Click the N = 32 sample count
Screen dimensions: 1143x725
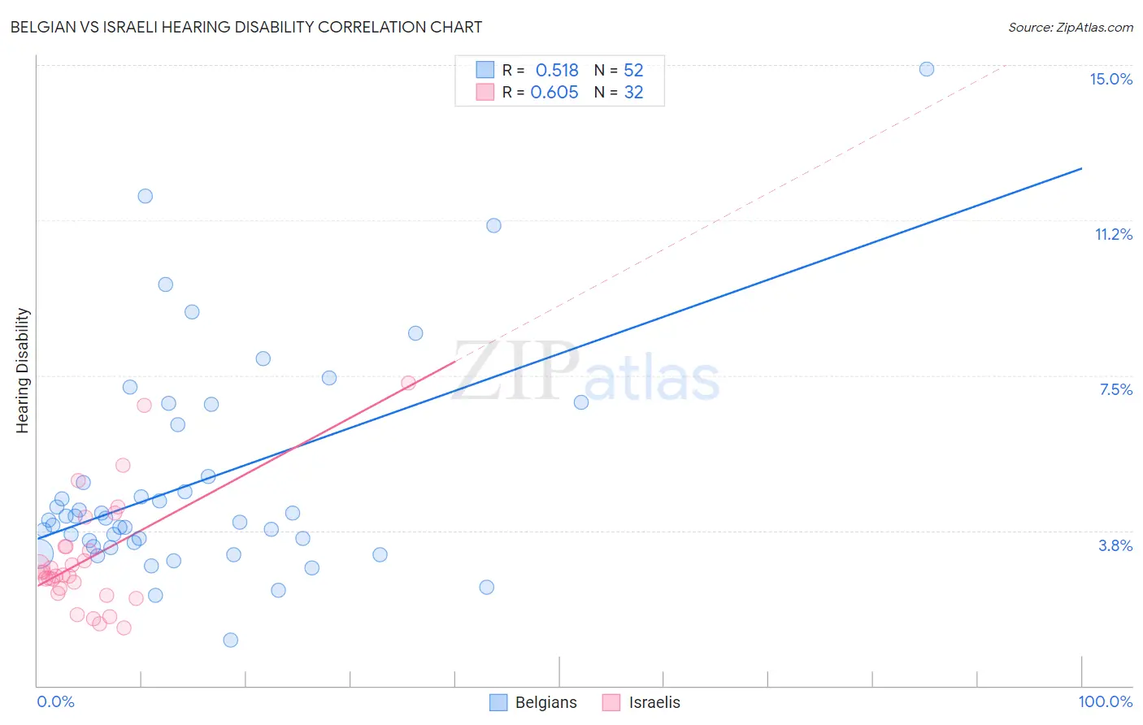click(x=619, y=92)
